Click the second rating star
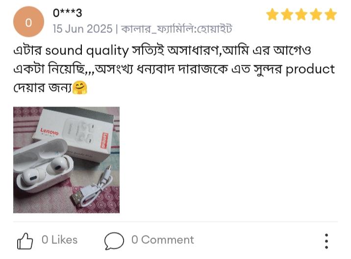The width and height of the screenshot is (351, 259). (x=287, y=15)
